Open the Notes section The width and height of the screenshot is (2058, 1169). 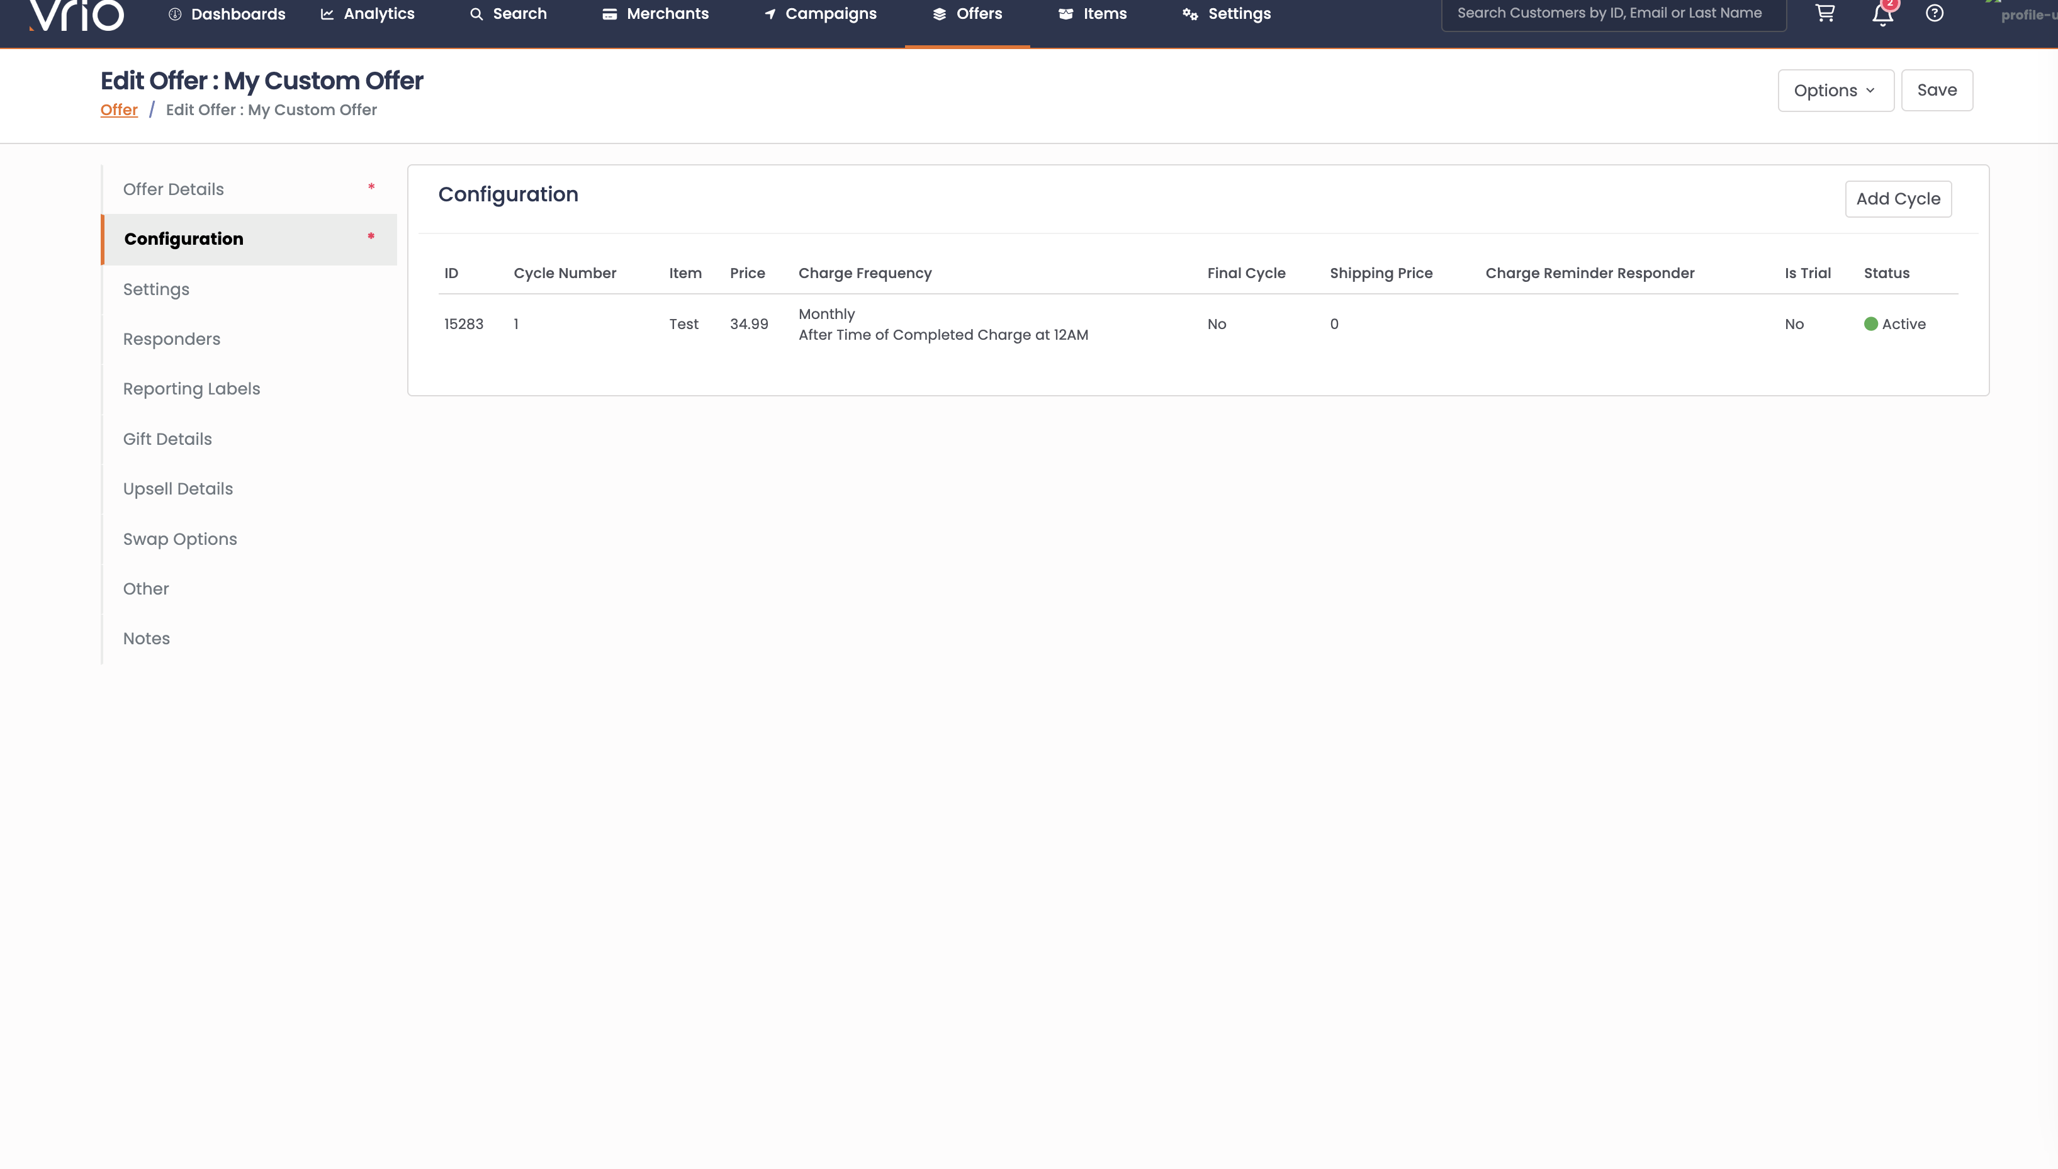click(249, 638)
